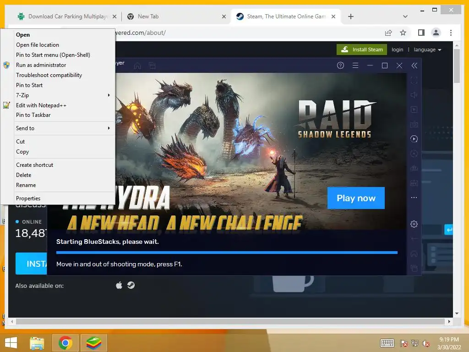This screenshot has height=352, width=469.
Task: Click muted volume tray icon
Action: coord(426,343)
